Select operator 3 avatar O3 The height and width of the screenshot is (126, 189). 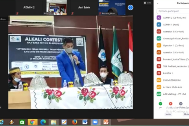[x=159, y=31]
